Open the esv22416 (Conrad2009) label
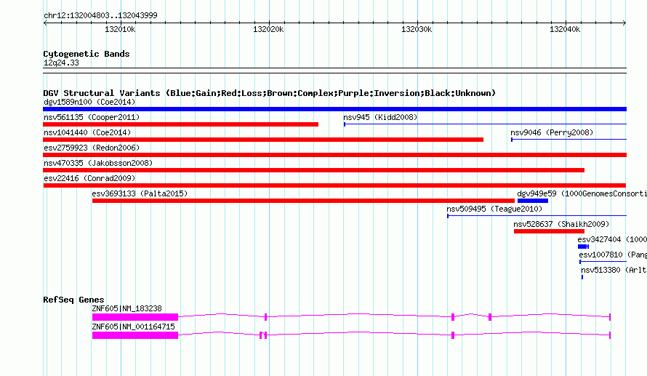647x376 pixels. coord(89,178)
